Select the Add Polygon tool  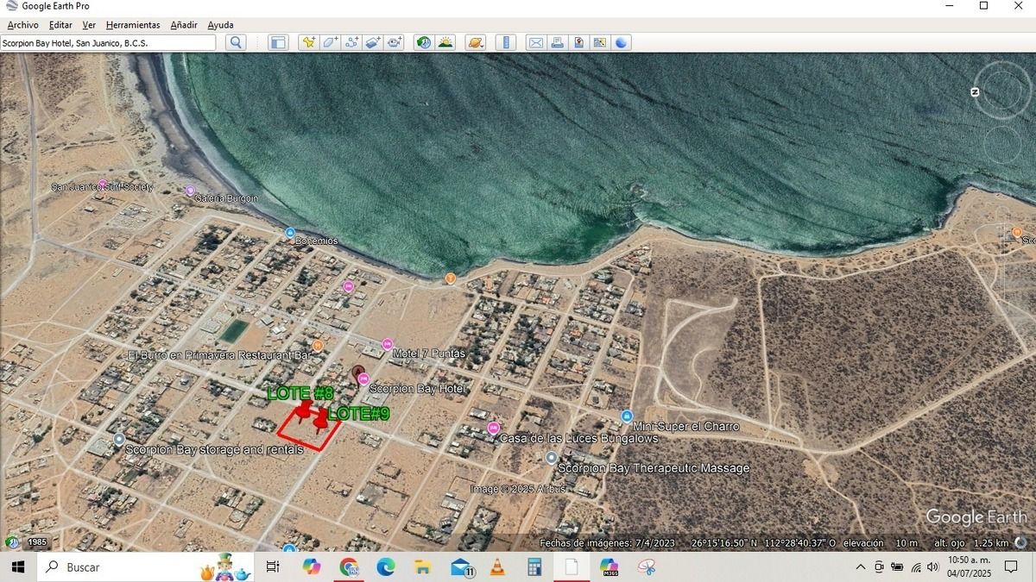tap(330, 42)
